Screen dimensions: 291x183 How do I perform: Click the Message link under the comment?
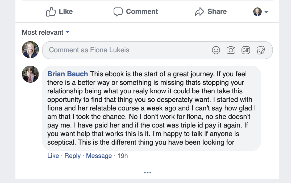pyautogui.click(x=99, y=156)
